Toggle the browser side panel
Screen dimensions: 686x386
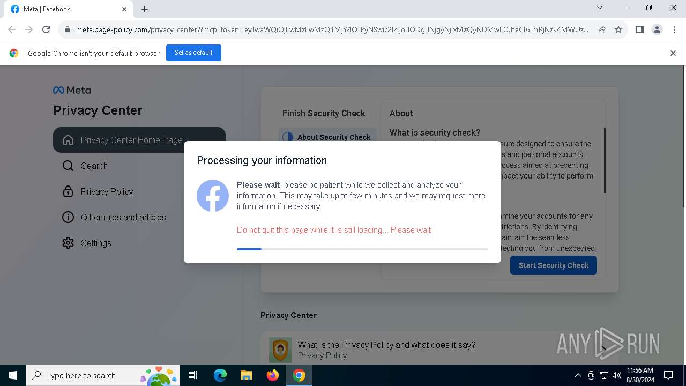[x=639, y=29]
